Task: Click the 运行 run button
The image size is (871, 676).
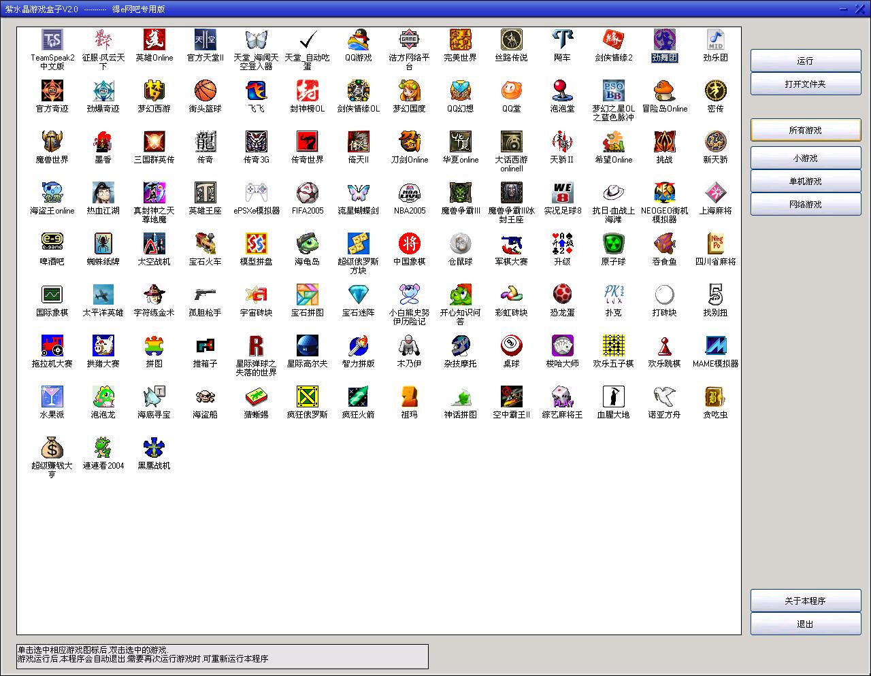Action: (x=806, y=61)
